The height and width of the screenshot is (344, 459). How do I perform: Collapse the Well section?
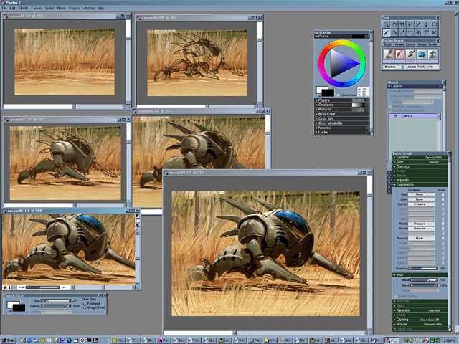394,275
